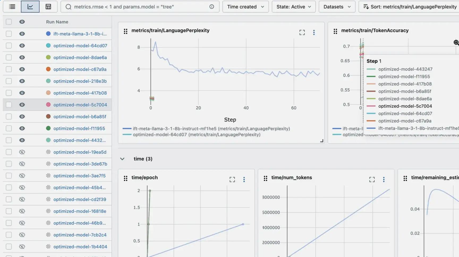Check the box for optimized-model-f11955
Screen dimensions: 459x257
9,128
